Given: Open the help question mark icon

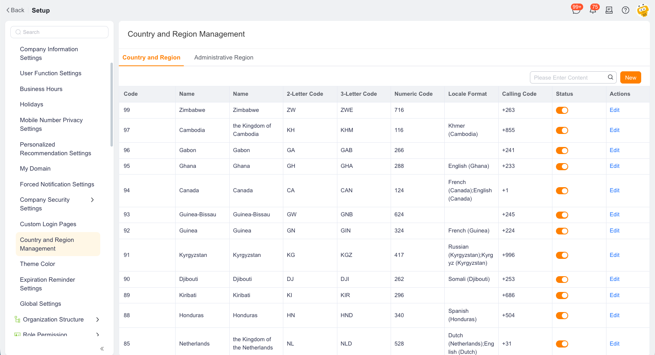Looking at the screenshot, I should (625, 10).
